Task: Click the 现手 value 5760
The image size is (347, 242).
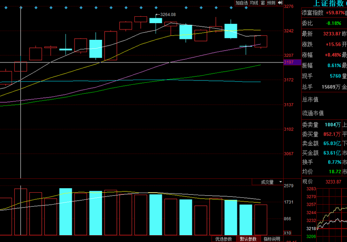Action: (335, 76)
